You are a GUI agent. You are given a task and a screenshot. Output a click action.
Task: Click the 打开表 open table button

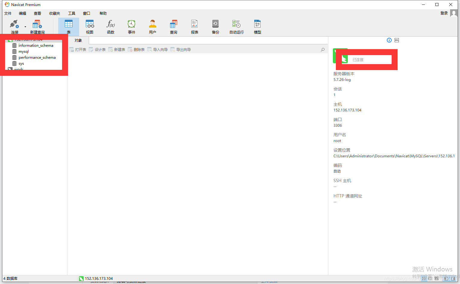(78, 49)
